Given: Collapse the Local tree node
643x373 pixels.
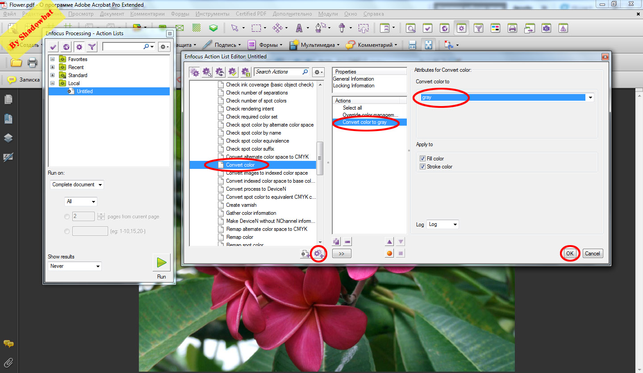Looking at the screenshot, I should pos(52,83).
